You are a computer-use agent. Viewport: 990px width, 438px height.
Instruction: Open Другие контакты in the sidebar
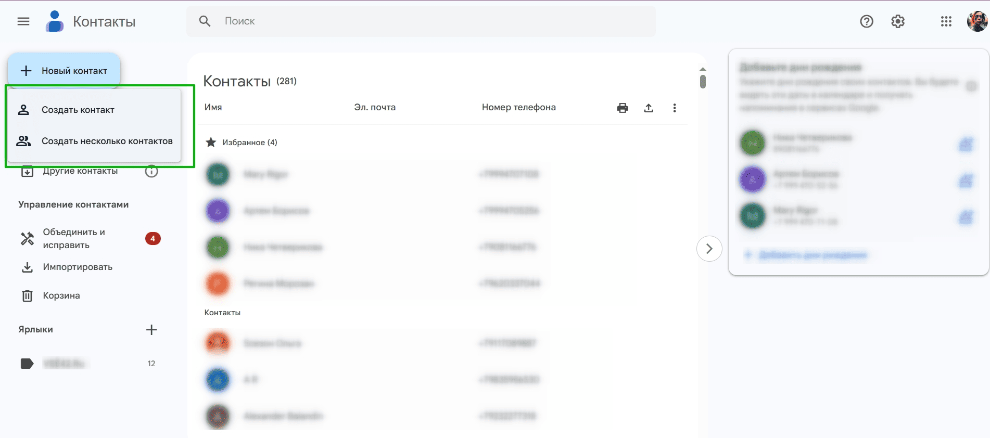tap(80, 171)
